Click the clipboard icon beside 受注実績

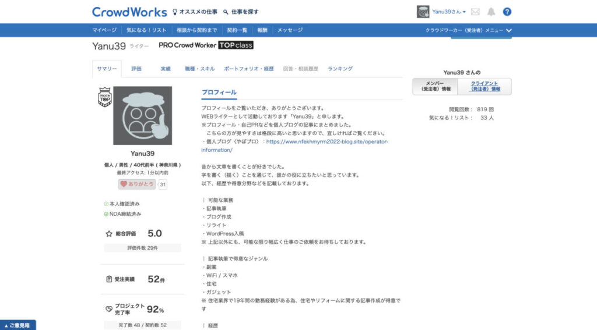click(x=109, y=279)
